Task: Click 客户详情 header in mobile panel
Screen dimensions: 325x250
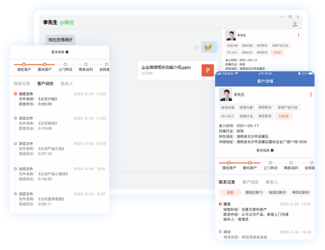Action: (x=265, y=81)
